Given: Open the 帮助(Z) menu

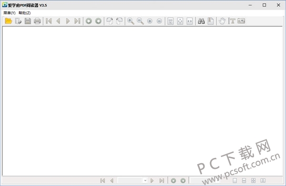Looking at the screenshot, I should tap(24, 13).
